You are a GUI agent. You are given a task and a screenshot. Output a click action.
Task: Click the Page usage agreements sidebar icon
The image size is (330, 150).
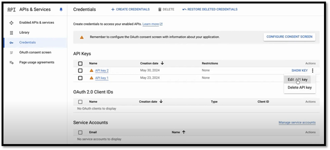[x=11, y=63]
